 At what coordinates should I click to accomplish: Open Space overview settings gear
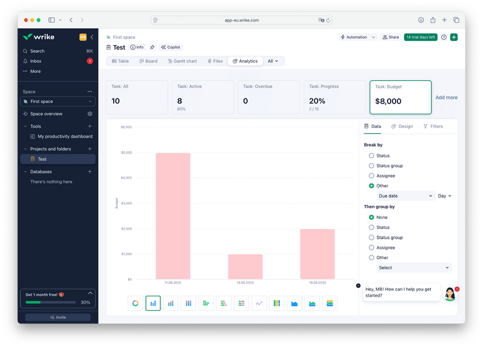click(x=90, y=114)
